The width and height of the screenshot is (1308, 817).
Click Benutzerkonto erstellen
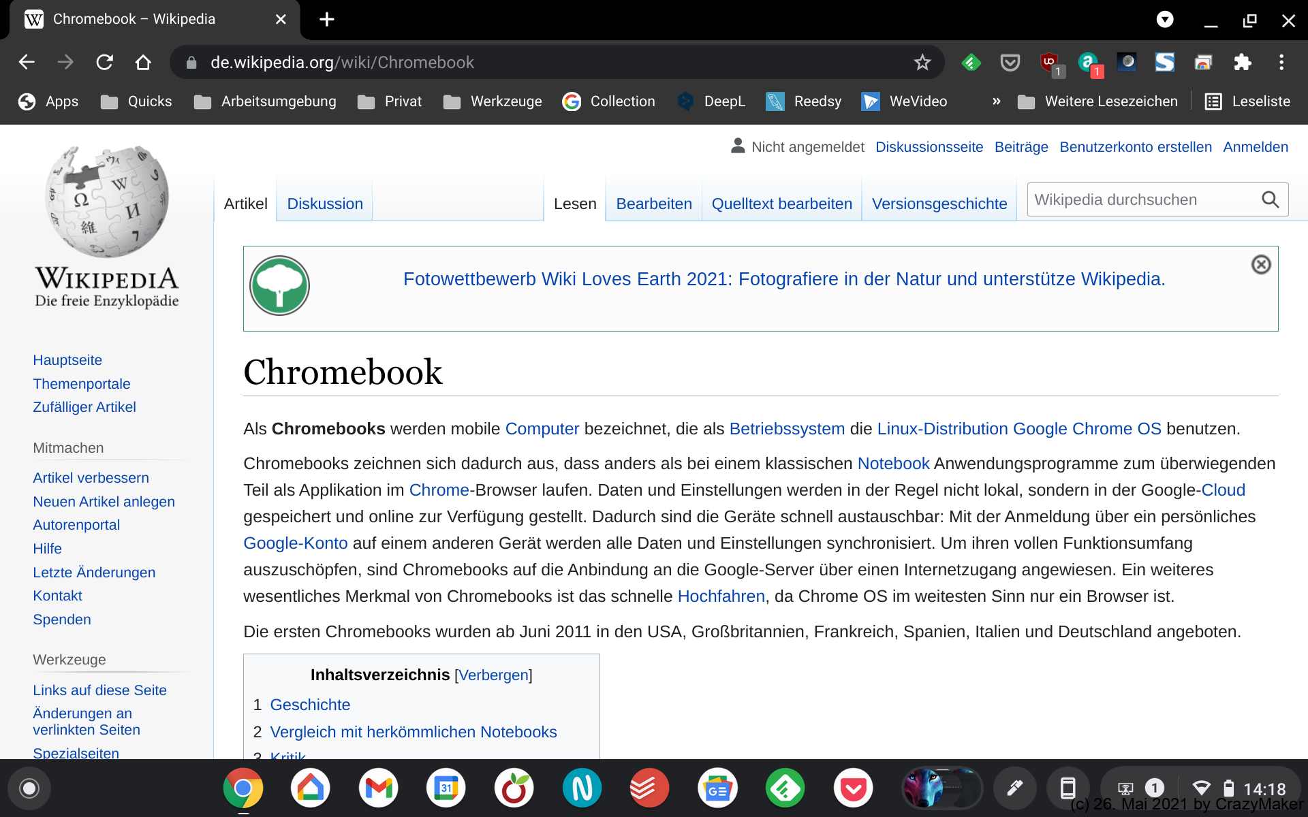tap(1136, 147)
